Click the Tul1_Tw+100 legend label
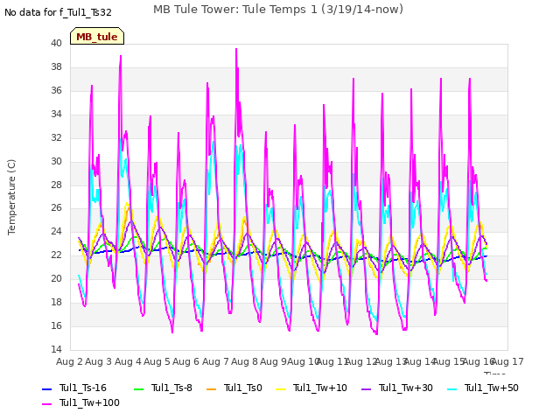Screen dimensions: 560x420 pos(89,402)
